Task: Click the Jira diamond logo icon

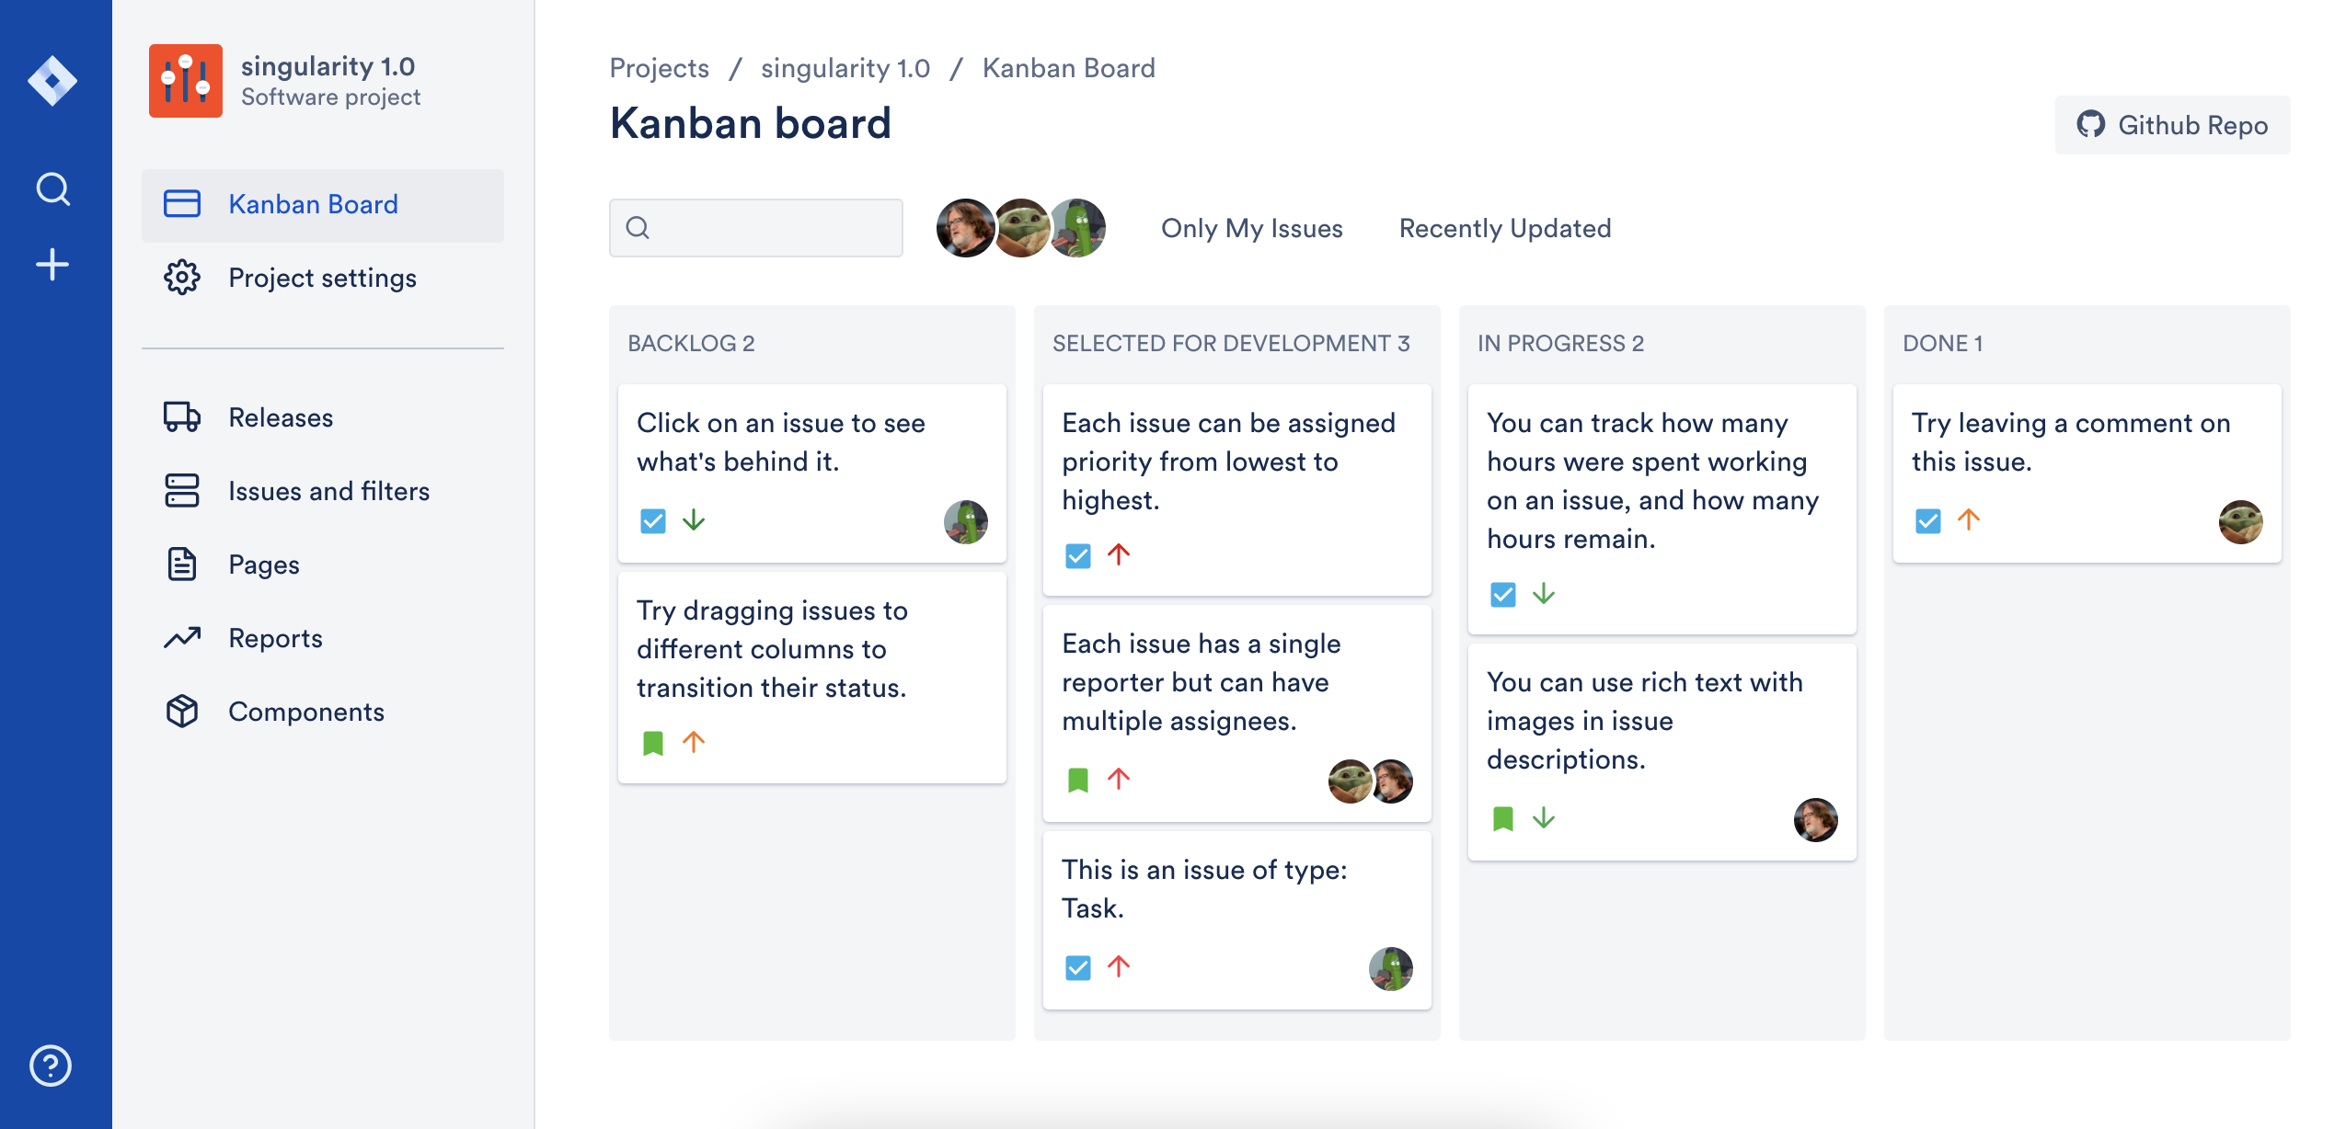Action: (x=52, y=81)
